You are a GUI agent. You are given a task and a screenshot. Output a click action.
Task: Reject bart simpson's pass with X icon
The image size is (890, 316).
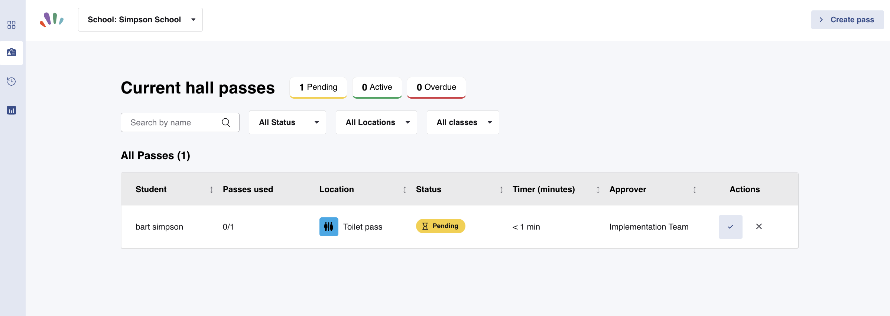tap(759, 226)
